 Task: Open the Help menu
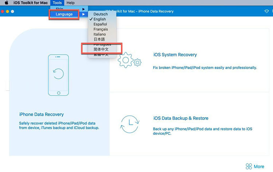(x=70, y=3)
